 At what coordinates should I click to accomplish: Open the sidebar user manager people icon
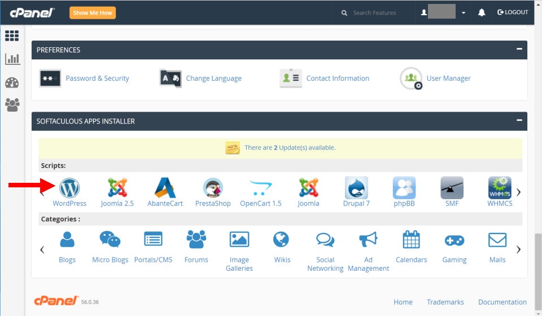(12, 105)
